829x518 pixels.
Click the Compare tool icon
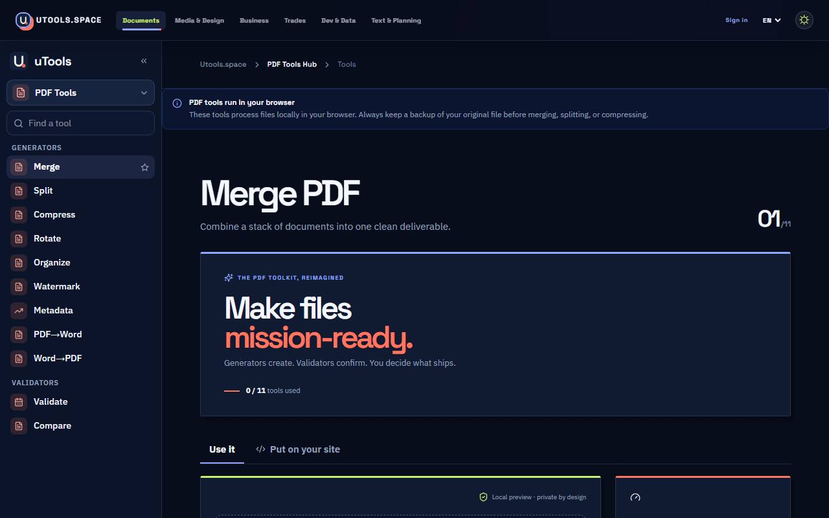tap(19, 426)
